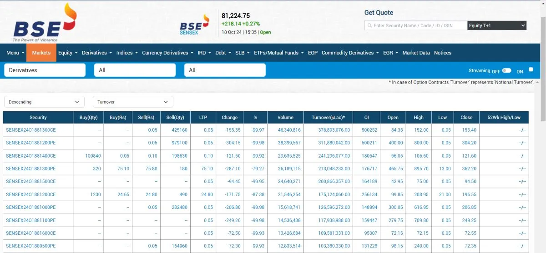This screenshot has width=546, height=253.
Task: Click the Sensex value 81,224.75
Action: (x=236, y=15)
